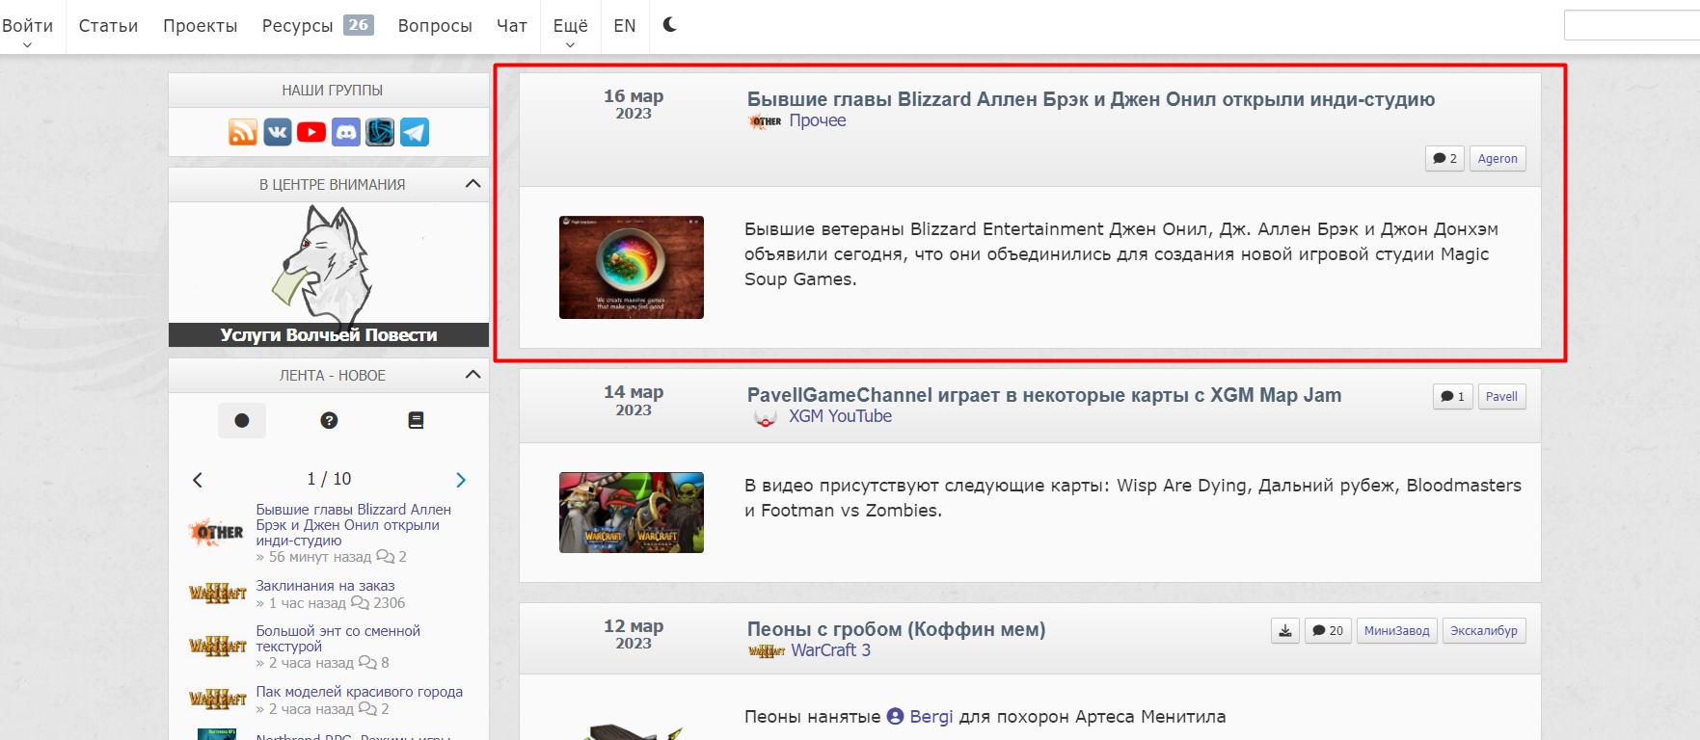
Task: Open the Telegram group icon
Action: coord(415,132)
